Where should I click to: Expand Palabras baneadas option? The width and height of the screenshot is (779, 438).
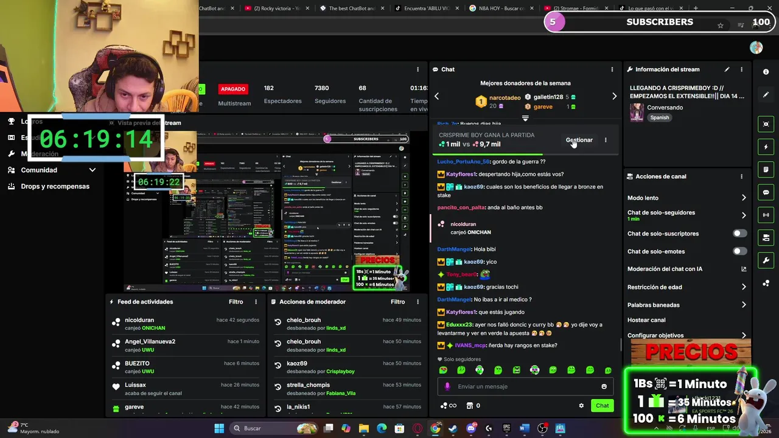[686, 305]
